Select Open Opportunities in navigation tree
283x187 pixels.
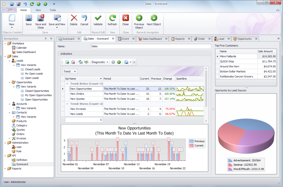36,100
